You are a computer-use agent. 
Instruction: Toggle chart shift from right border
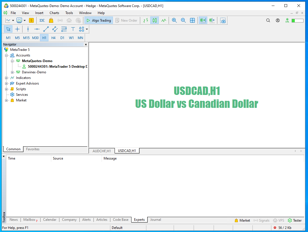coord(212,21)
